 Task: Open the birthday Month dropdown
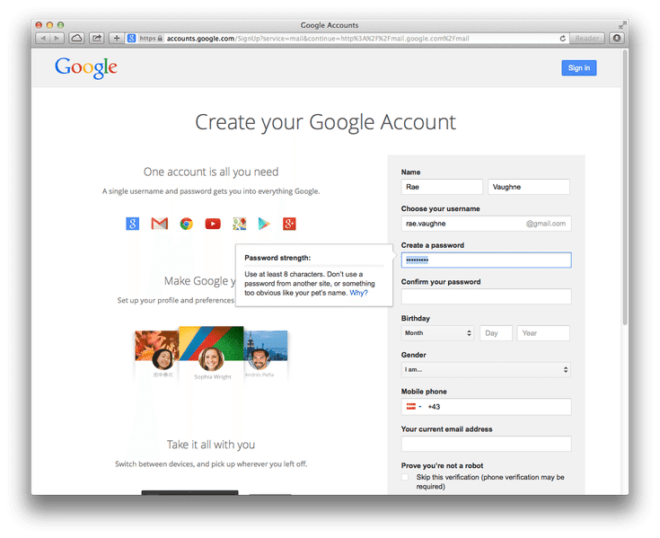pos(437,333)
